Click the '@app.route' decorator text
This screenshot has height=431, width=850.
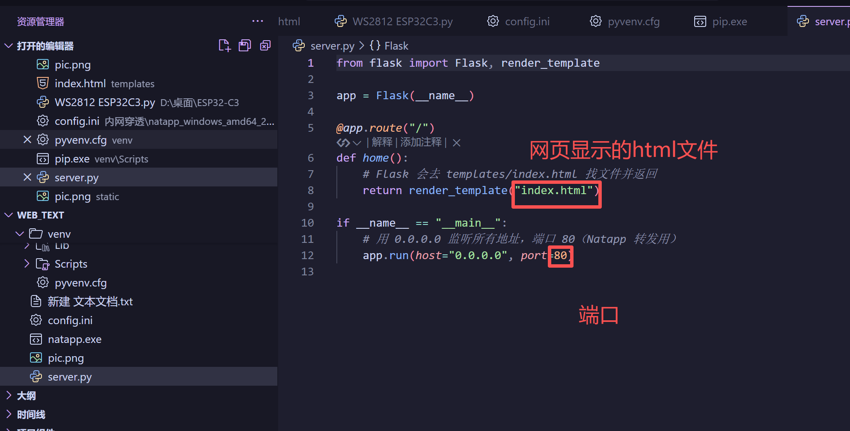369,128
